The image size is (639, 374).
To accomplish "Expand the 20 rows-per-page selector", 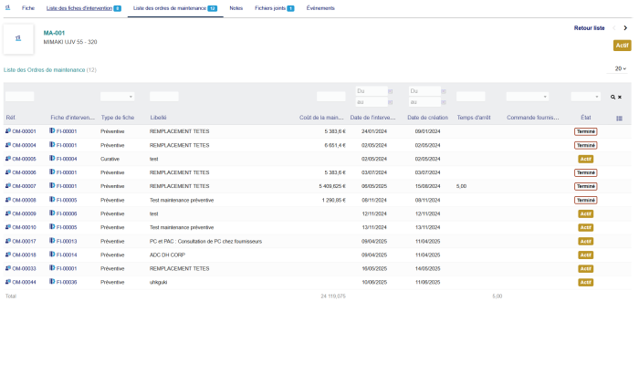I will (x=620, y=68).
